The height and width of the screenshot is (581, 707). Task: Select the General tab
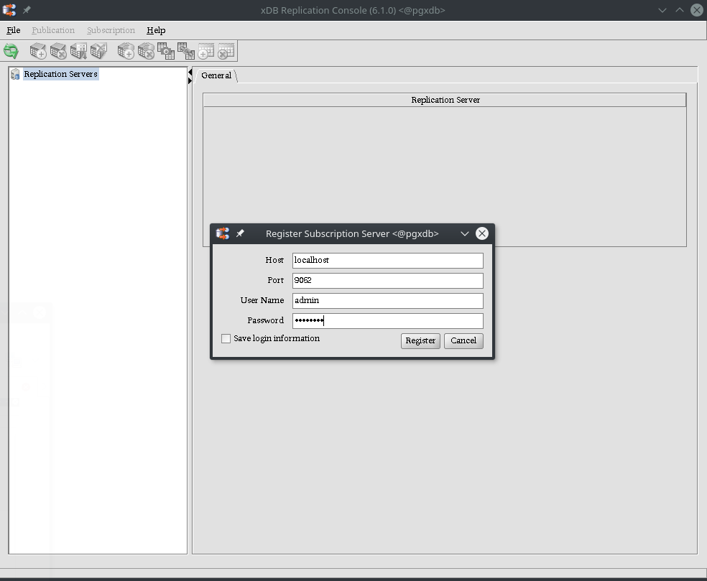click(x=216, y=75)
